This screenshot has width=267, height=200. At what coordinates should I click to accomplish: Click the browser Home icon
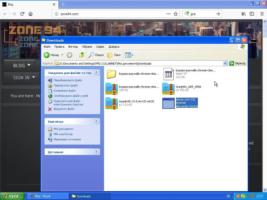[x=31, y=14]
